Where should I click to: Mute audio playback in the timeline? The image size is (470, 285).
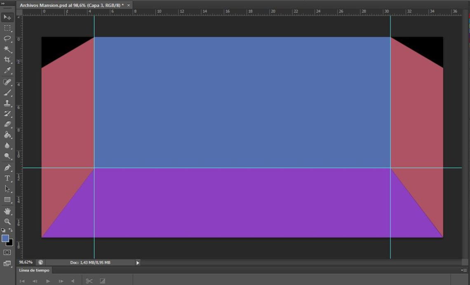tap(73, 281)
